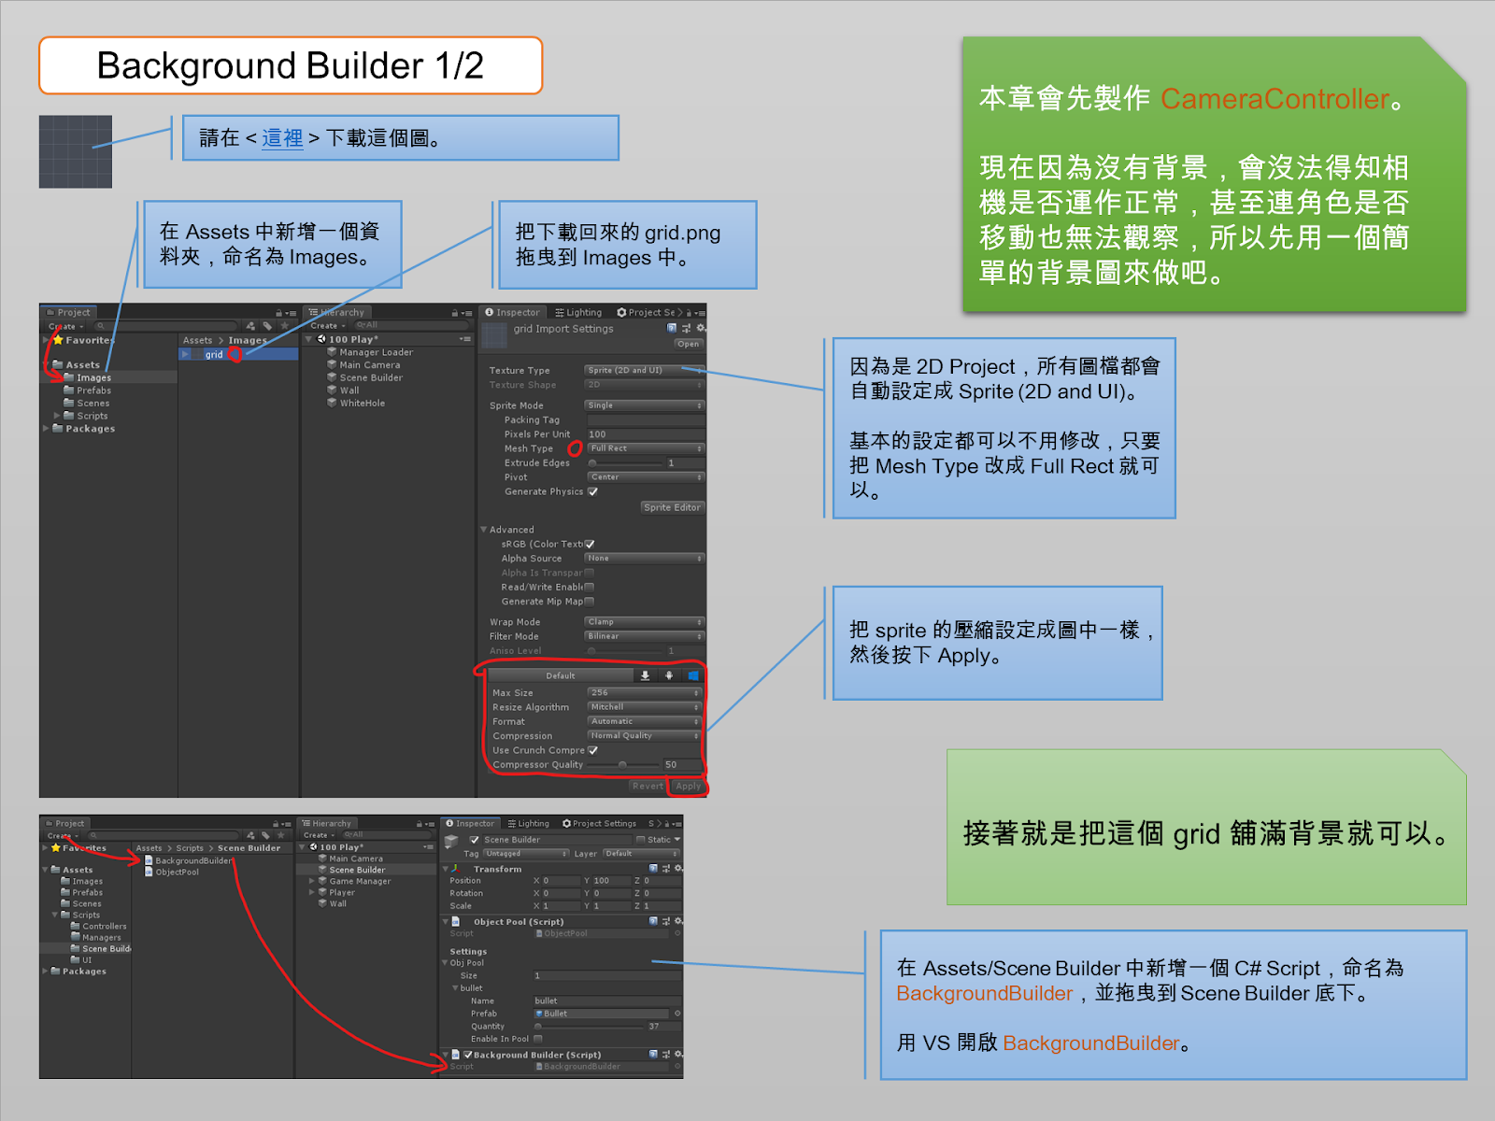Toggle the Use Crunch Compression checkbox
The height and width of the screenshot is (1121, 1495).
593,750
